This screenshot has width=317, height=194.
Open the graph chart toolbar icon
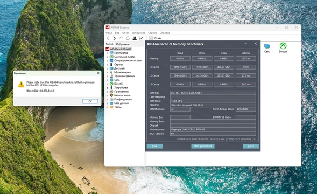click(x=141, y=38)
